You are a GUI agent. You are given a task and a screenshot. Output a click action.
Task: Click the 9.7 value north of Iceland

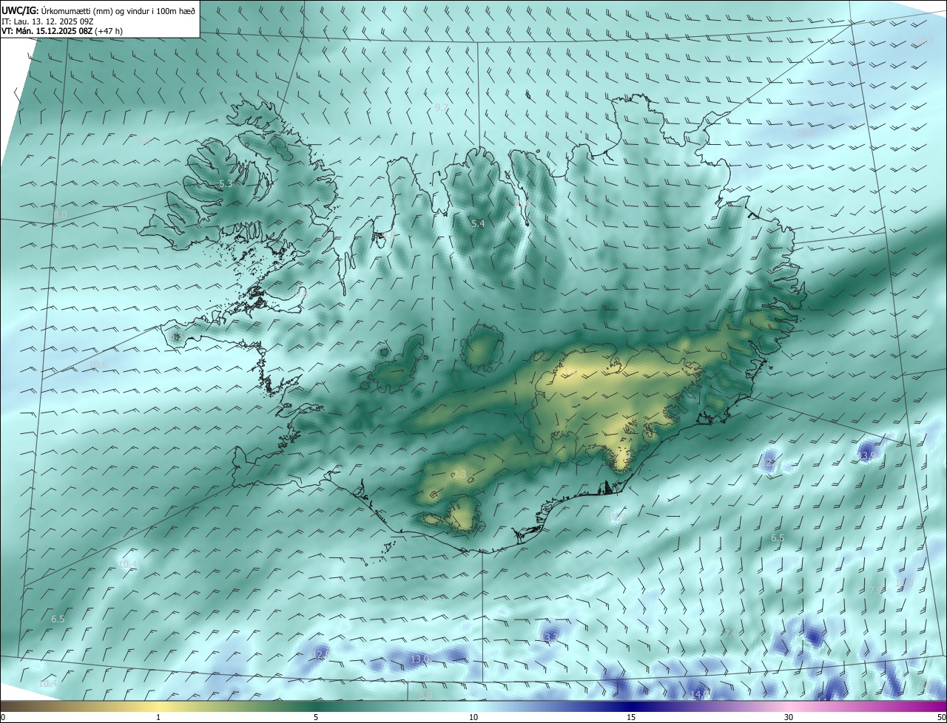441,108
